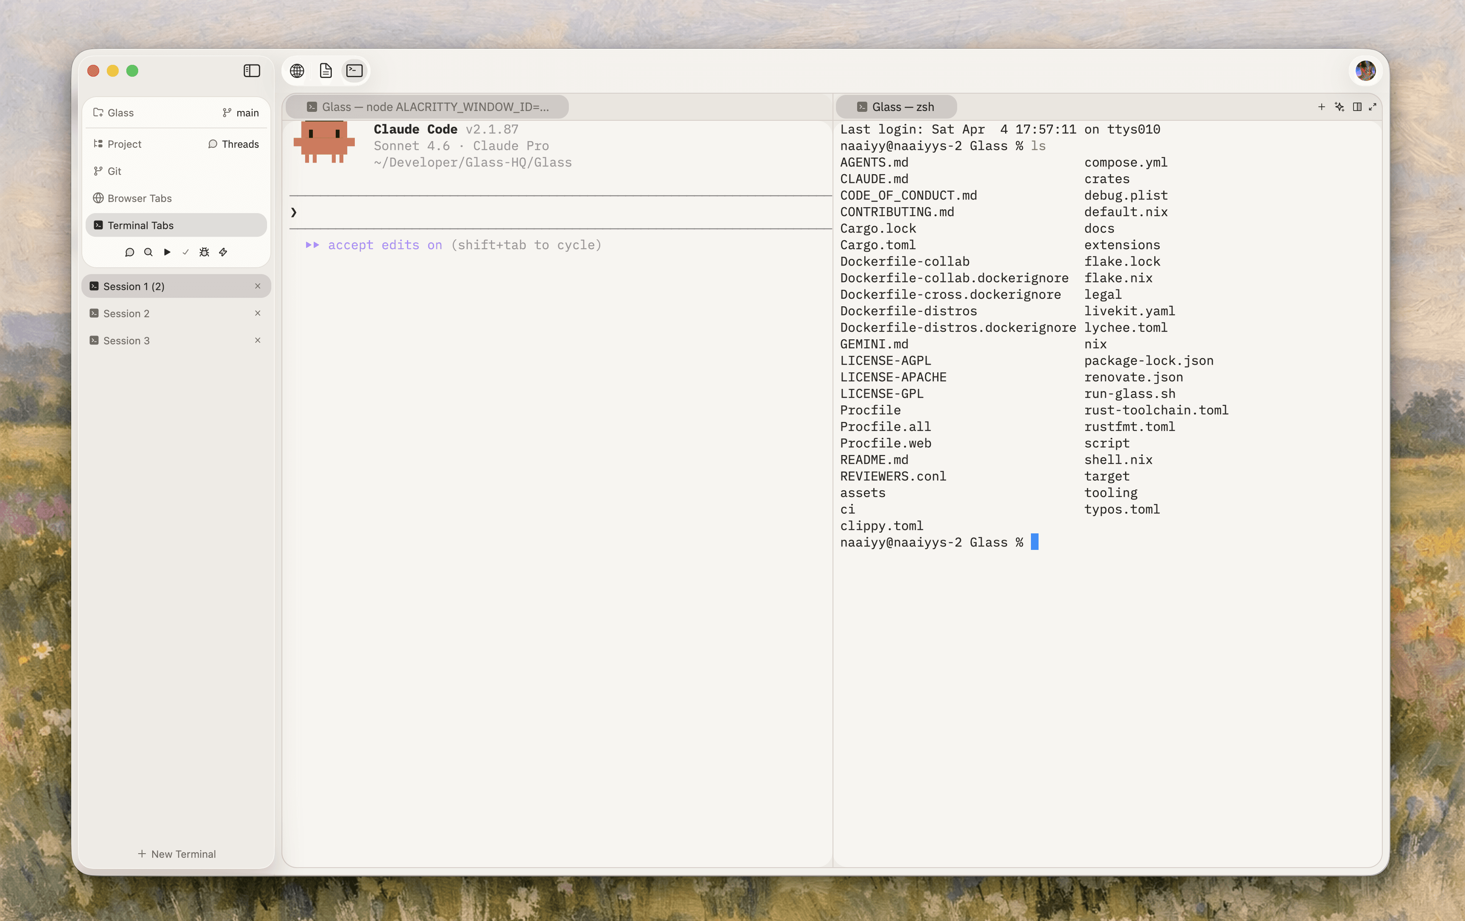This screenshot has height=921, width=1465.
Task: Close Session 2
Action: [258, 313]
